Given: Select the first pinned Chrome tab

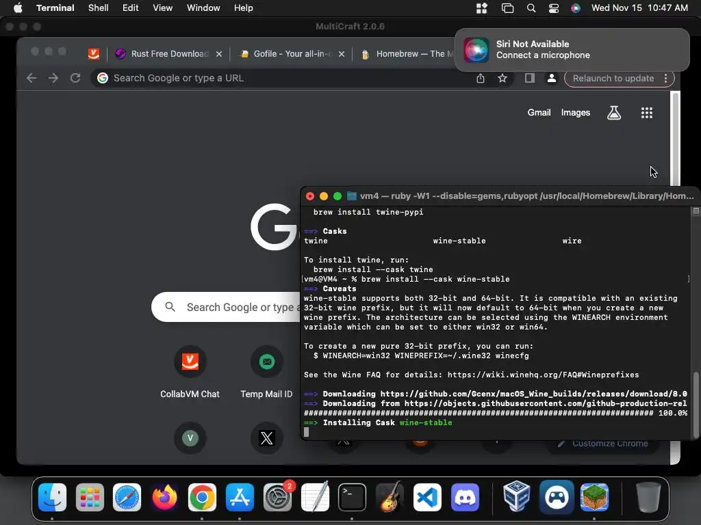Looking at the screenshot, I should [x=93, y=54].
